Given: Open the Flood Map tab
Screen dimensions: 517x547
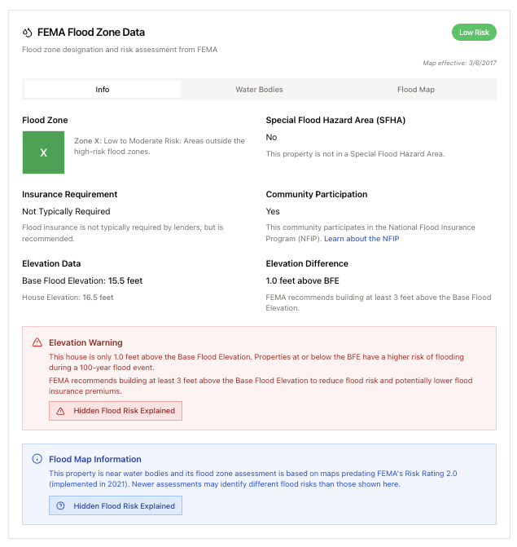Looking at the screenshot, I should tap(416, 90).
